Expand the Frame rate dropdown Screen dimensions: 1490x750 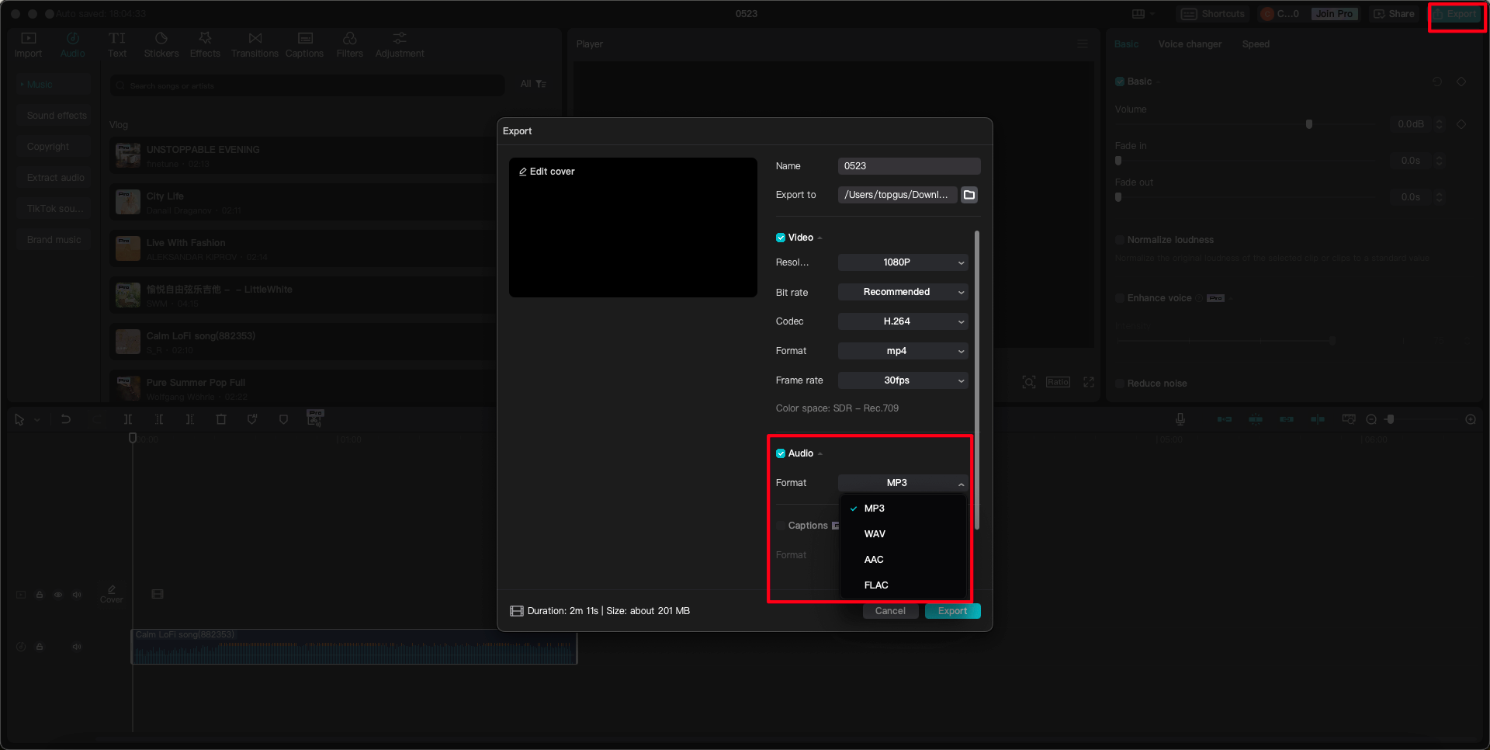(x=903, y=380)
